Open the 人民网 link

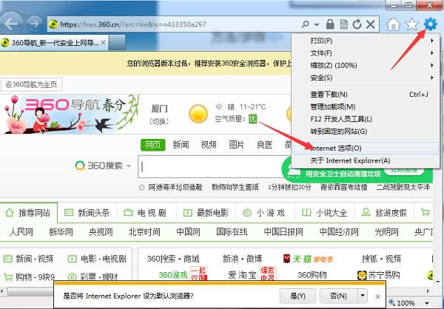point(21,232)
